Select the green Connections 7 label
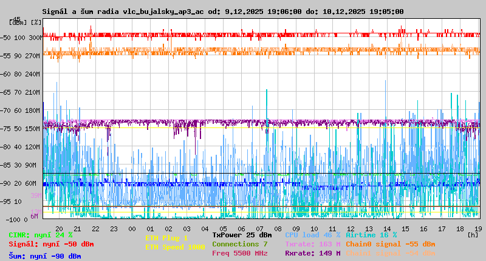This screenshot has width=486, height=261. coord(239,244)
